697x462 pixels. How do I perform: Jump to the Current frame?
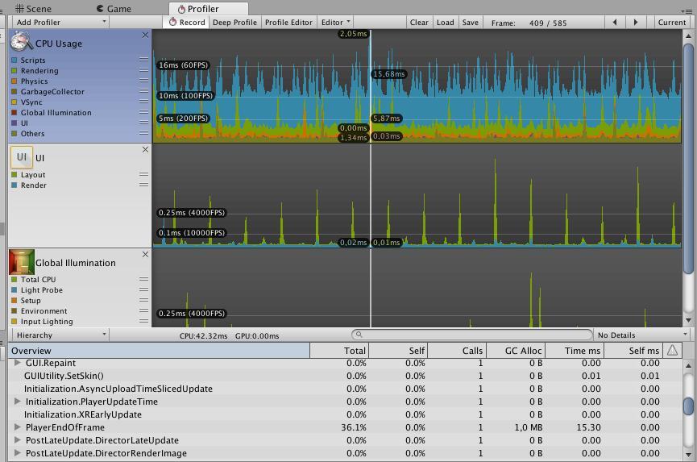click(x=671, y=23)
